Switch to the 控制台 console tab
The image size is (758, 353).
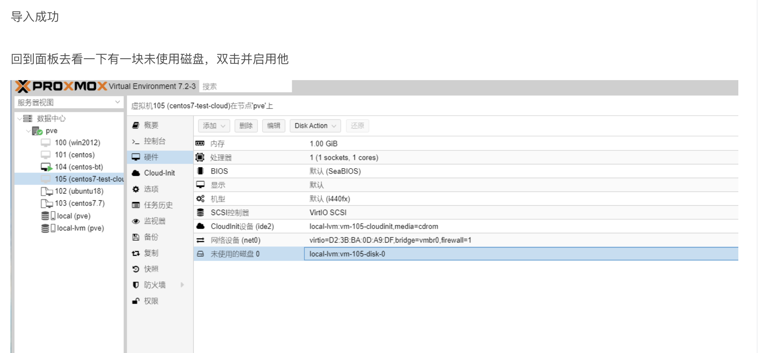click(154, 141)
